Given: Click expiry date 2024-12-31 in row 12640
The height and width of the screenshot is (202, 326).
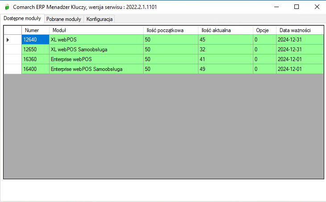Looking at the screenshot, I should [x=300, y=40].
